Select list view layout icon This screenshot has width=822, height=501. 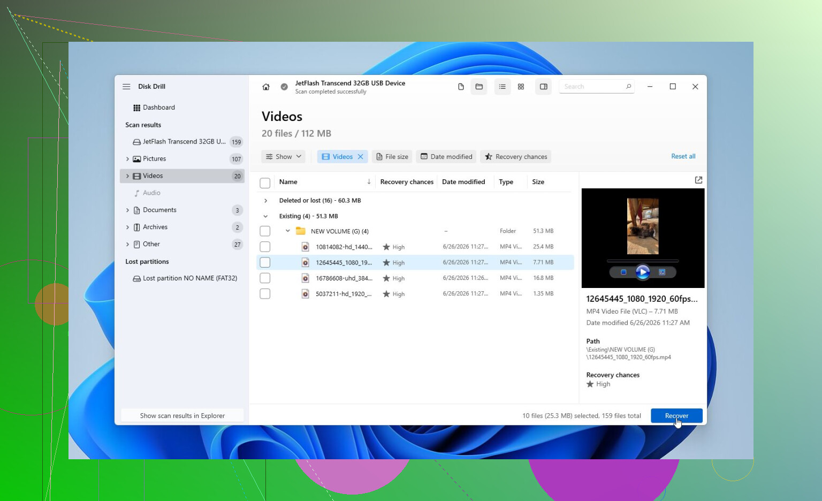click(503, 87)
